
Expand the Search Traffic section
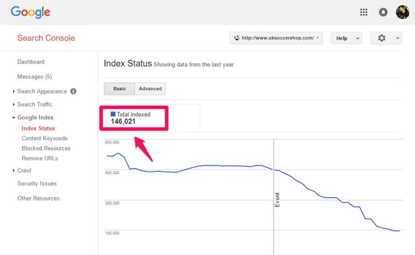click(x=34, y=104)
